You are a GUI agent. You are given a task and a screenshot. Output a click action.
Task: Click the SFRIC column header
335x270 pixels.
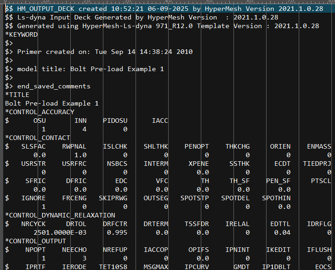pyautogui.click(x=35, y=181)
